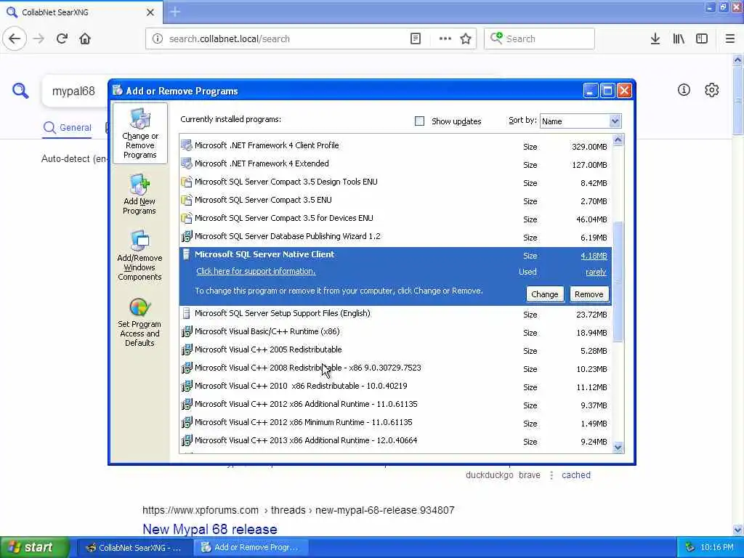Open Firefox downloads panel
This screenshot has height=558, width=744.
pyautogui.click(x=655, y=39)
